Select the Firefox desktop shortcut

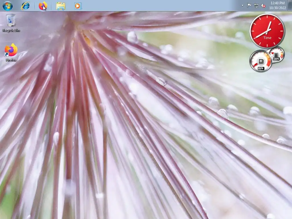(11, 52)
